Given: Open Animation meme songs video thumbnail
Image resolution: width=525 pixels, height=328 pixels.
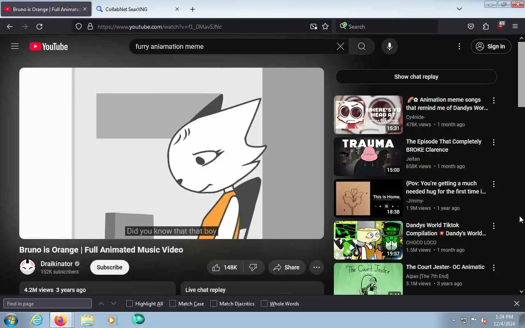Looking at the screenshot, I should click(368, 114).
